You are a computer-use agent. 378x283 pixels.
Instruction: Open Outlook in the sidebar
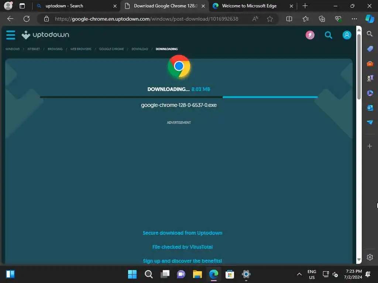370,108
